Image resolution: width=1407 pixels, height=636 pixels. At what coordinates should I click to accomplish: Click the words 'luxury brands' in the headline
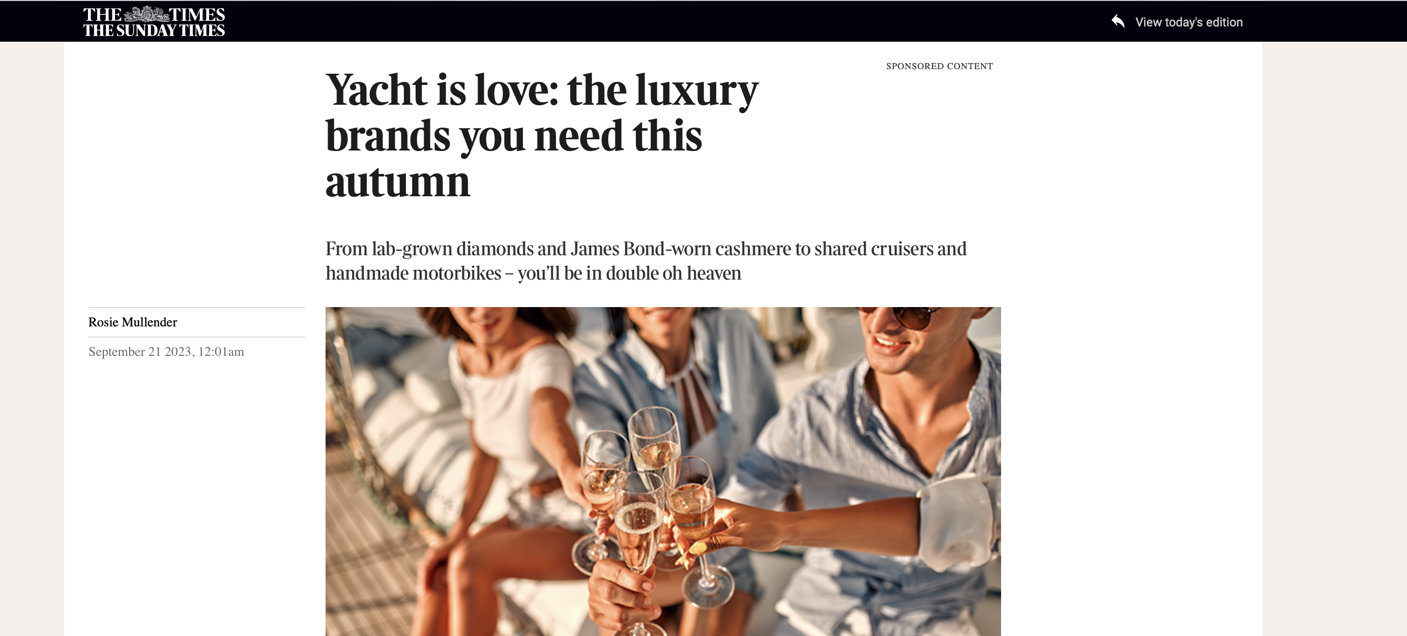tap(542, 112)
